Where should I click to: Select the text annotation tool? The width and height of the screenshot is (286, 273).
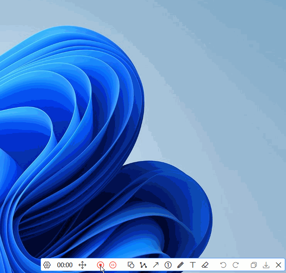(x=193, y=265)
